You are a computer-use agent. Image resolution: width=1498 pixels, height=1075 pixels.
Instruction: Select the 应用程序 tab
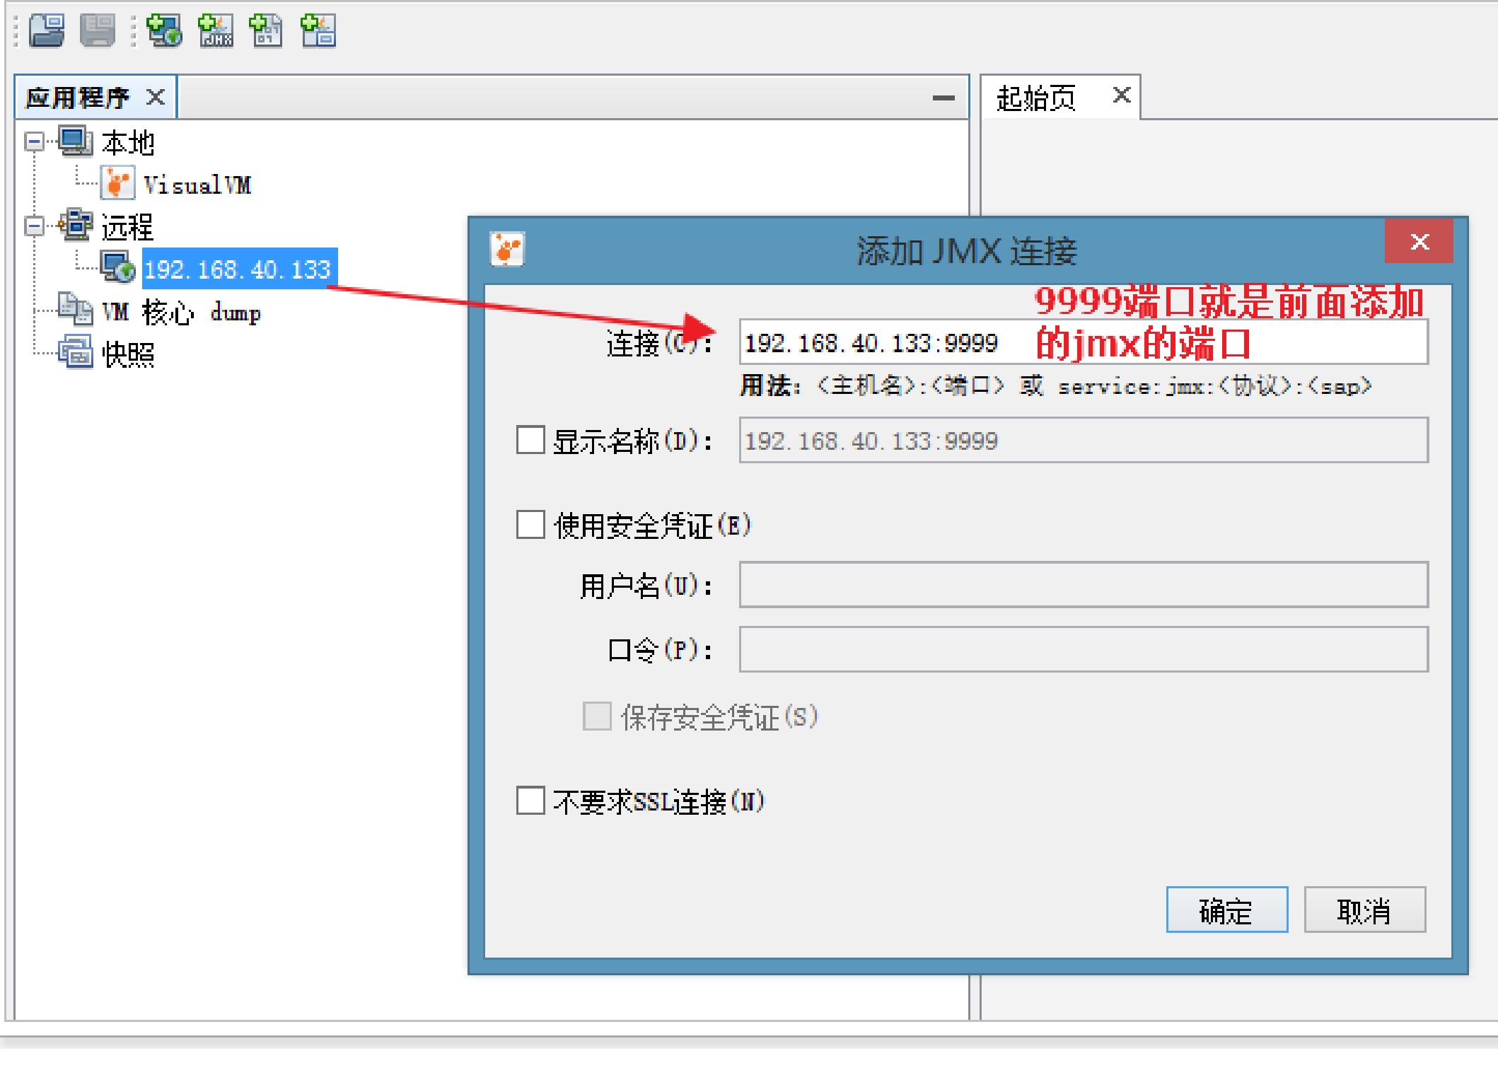click(78, 98)
